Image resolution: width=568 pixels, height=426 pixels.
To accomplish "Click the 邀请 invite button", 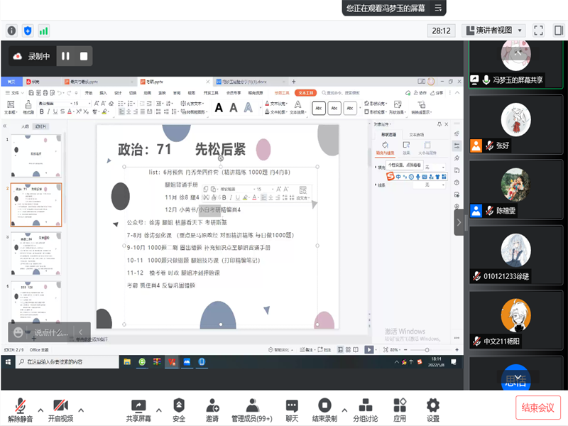I will coord(212,410).
